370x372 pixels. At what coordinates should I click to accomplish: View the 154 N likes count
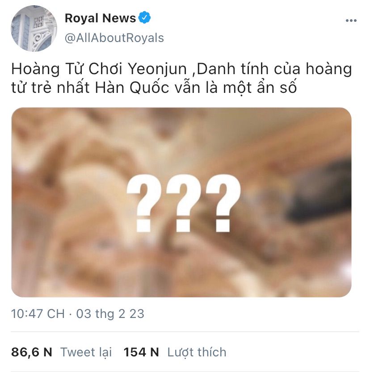pos(141,352)
